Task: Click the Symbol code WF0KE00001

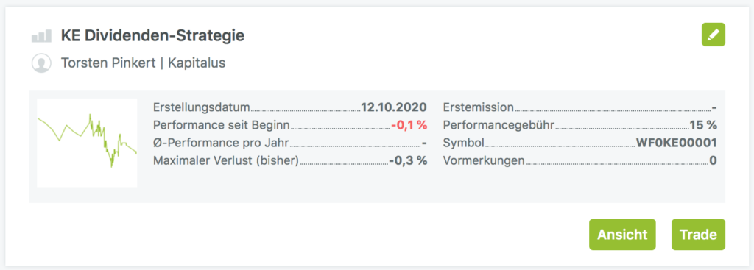Action: [x=677, y=143]
